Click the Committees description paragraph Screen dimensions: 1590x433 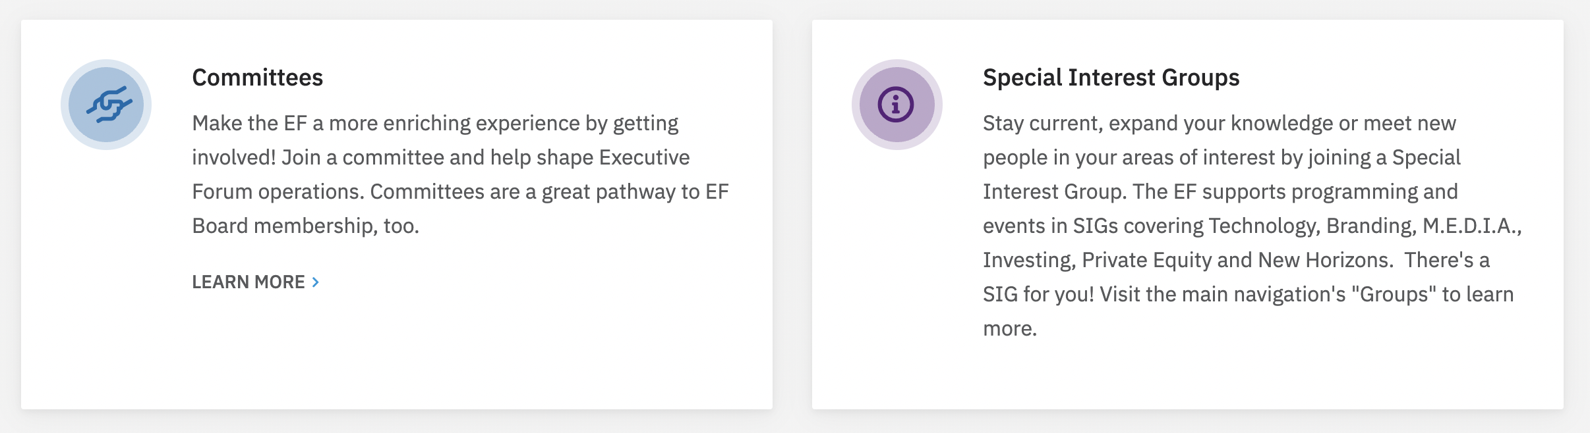click(x=460, y=174)
